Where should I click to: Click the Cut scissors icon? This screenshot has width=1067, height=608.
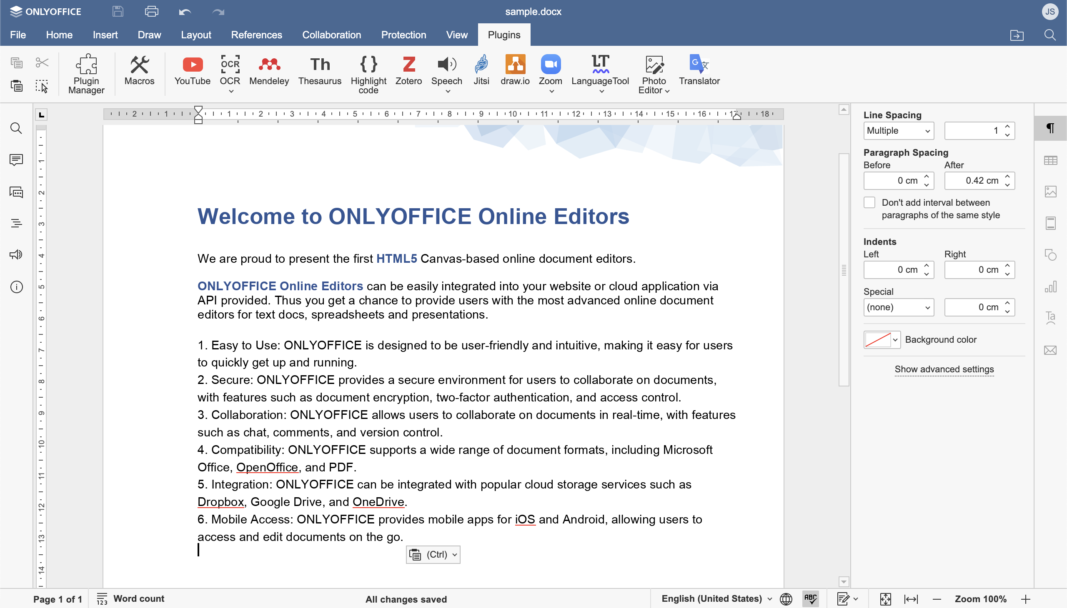pos(42,62)
